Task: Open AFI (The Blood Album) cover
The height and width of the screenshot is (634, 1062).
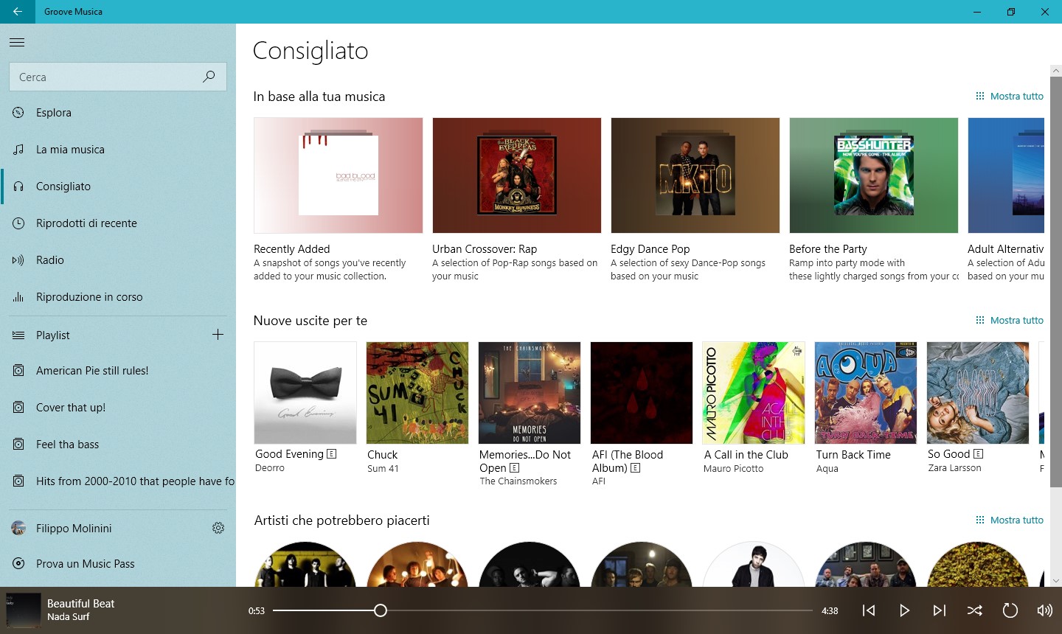Action: (x=642, y=393)
